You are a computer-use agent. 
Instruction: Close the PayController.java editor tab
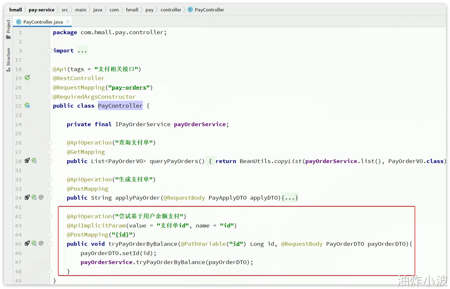click(67, 21)
